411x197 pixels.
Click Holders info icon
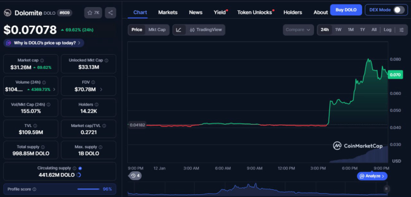pos(96,105)
